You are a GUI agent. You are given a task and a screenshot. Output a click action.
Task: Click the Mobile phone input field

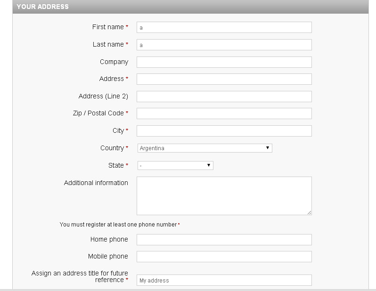224,257
